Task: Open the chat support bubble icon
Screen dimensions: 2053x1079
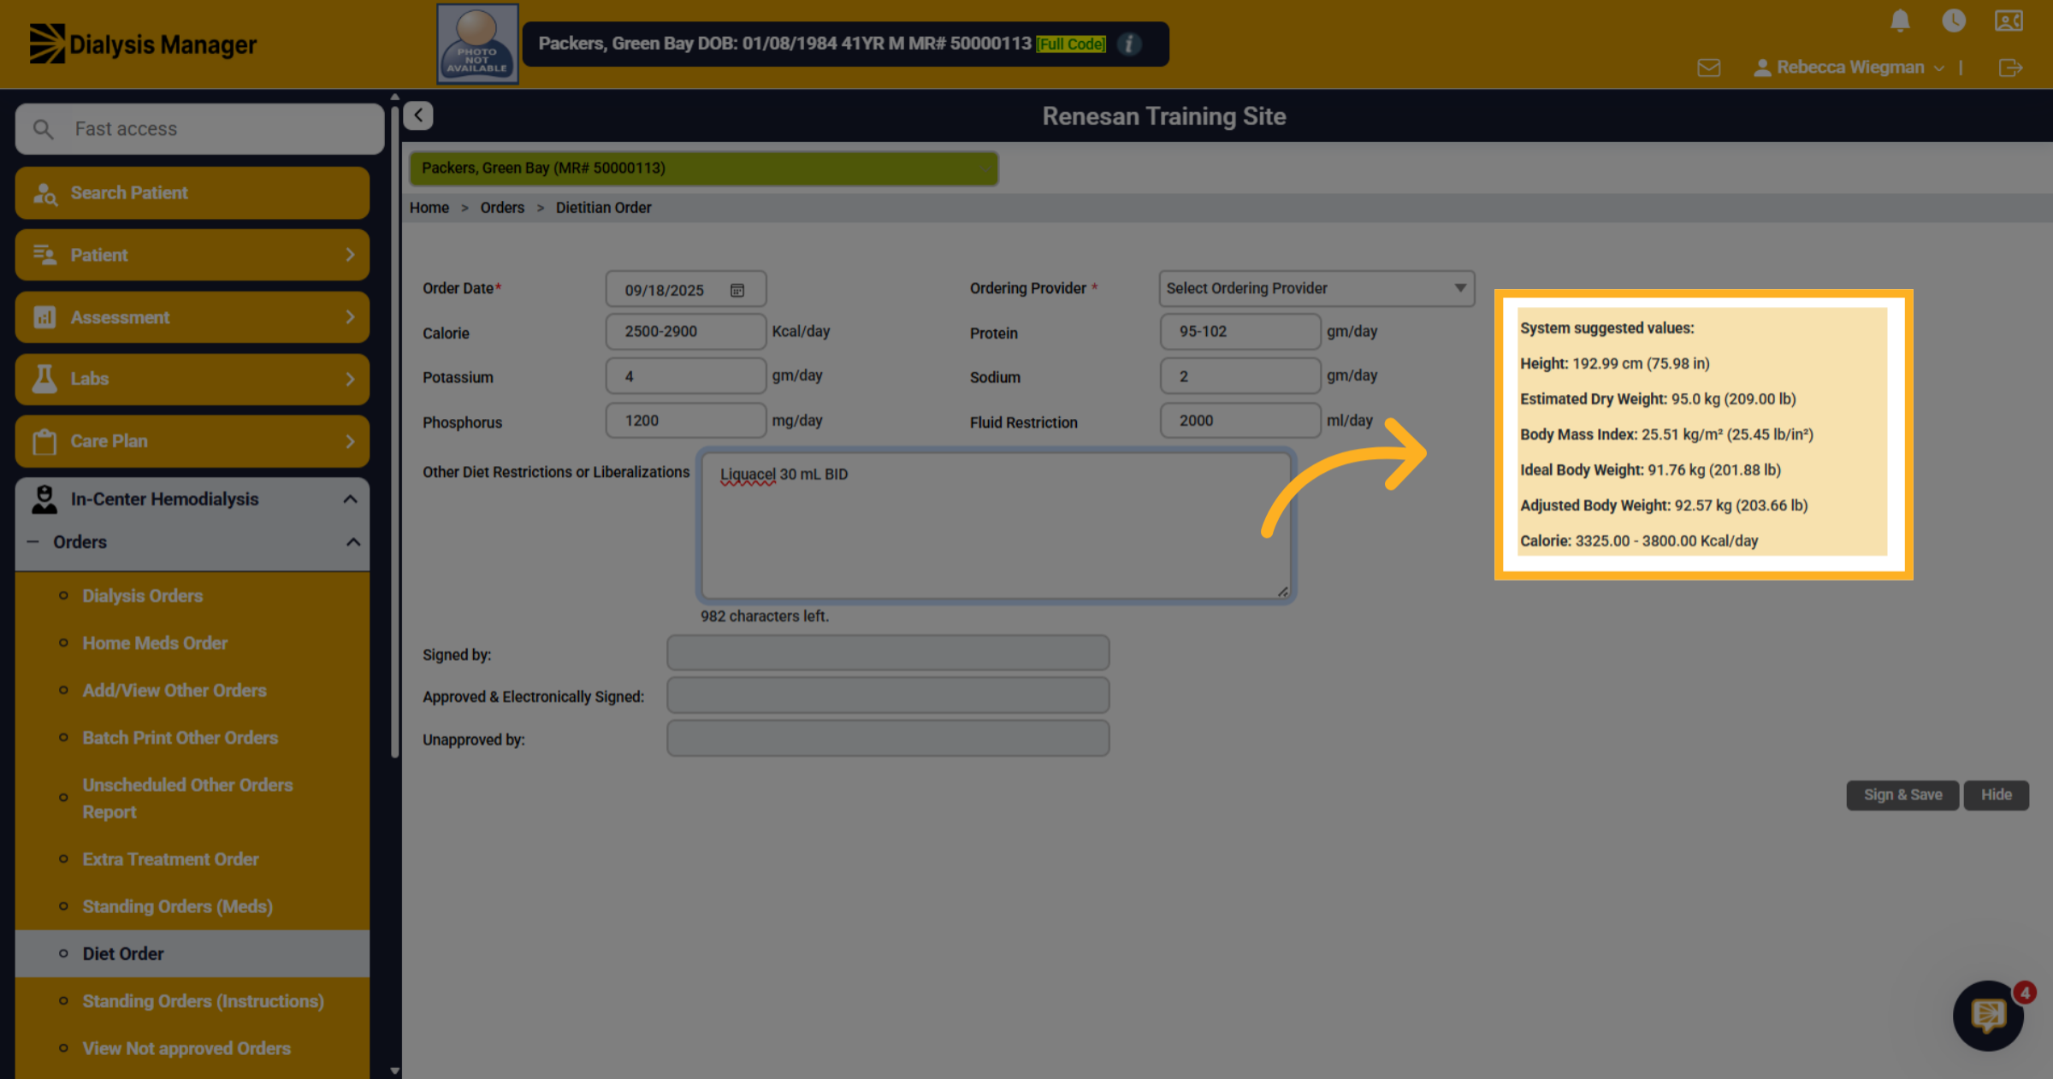Action: (1988, 1015)
